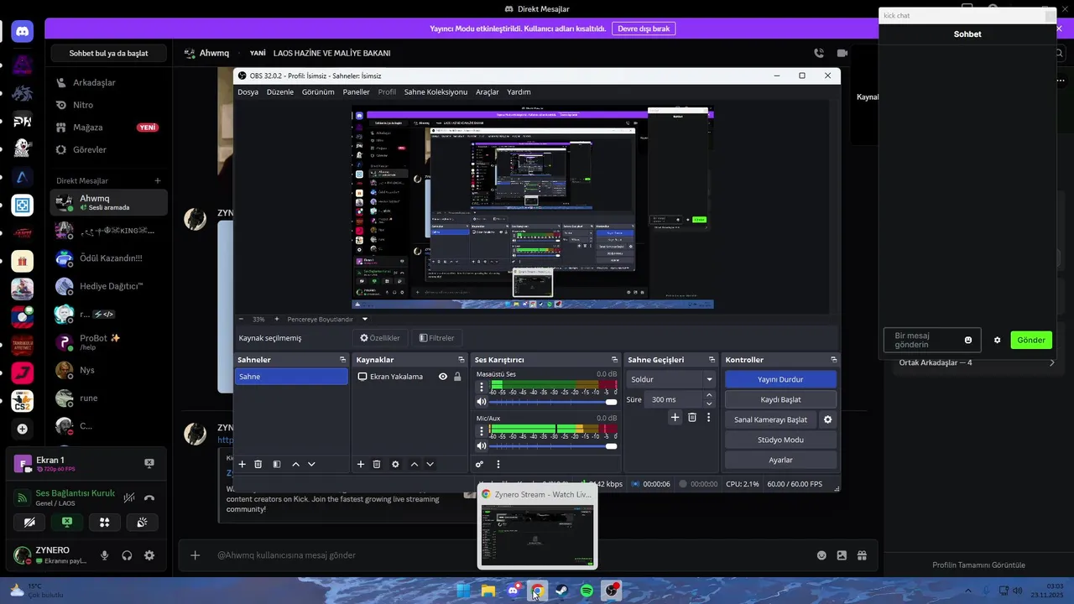Open OBS Düzenle menu
This screenshot has height=604, width=1074.
[280, 92]
